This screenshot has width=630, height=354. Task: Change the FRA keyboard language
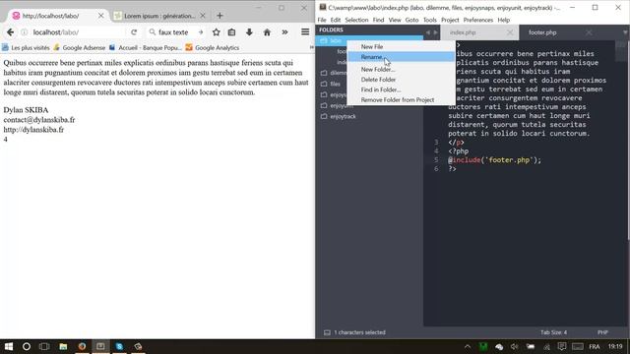click(595, 346)
